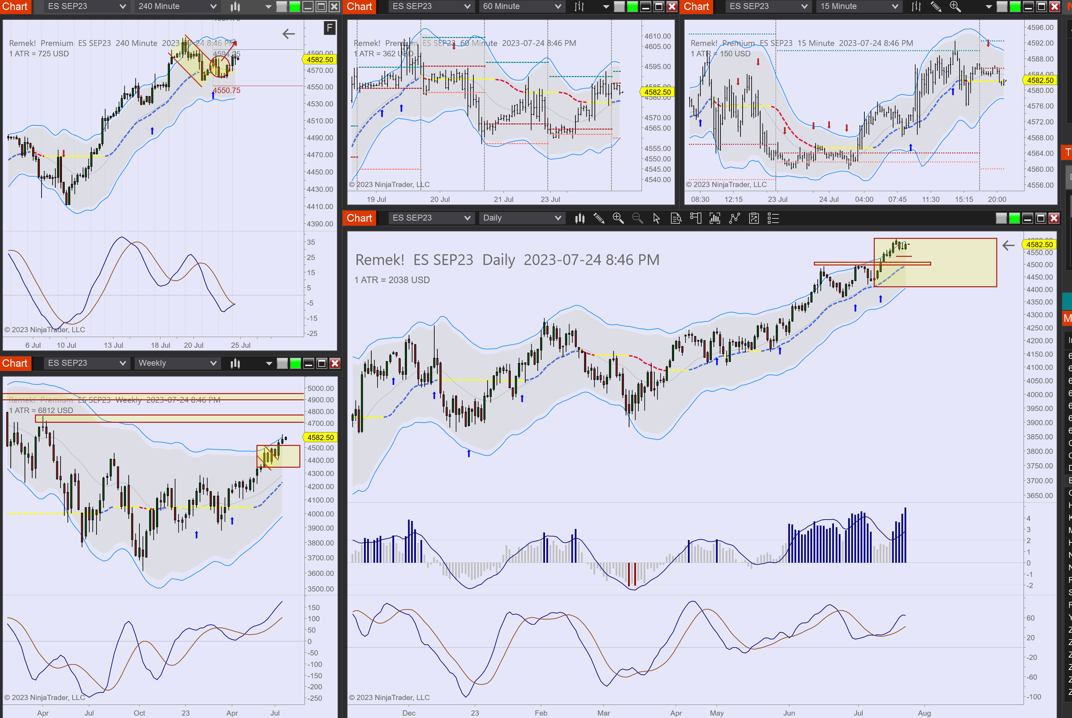1072x718 pixels.
Task: Click bar style icon in 60 Minute chart
Action: click(x=579, y=6)
